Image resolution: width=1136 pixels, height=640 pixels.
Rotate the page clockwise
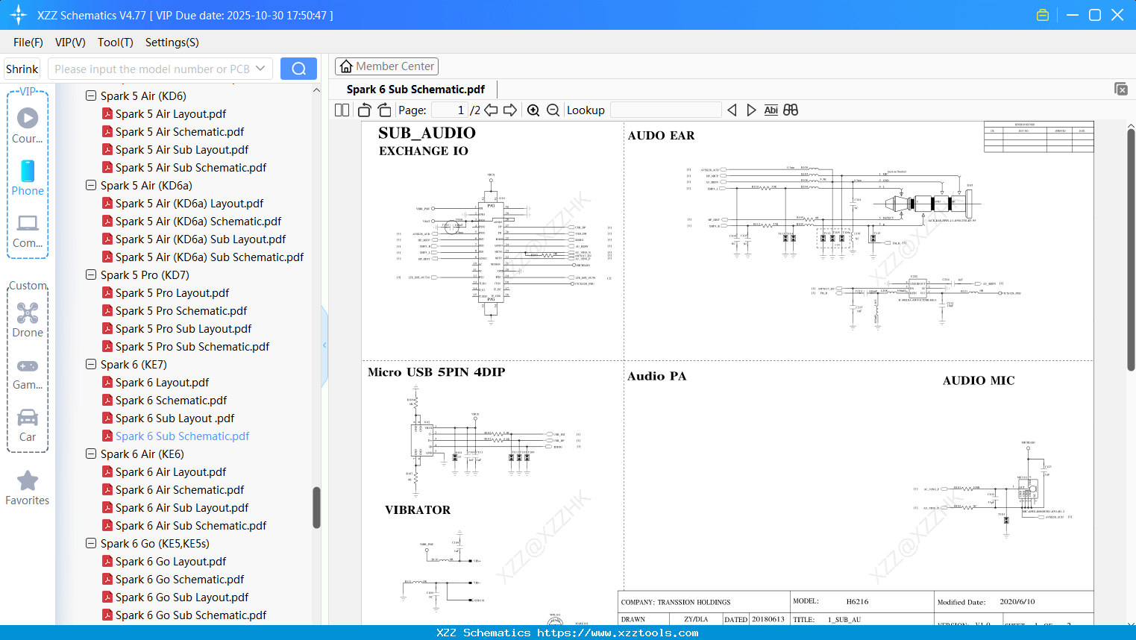click(x=383, y=109)
